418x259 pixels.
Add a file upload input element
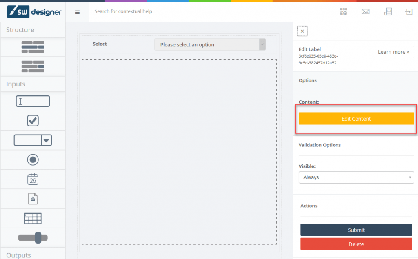(x=33, y=199)
